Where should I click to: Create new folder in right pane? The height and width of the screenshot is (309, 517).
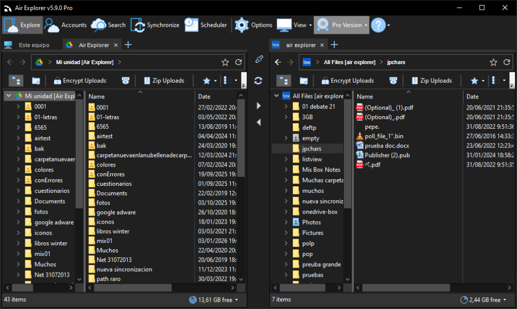click(303, 80)
